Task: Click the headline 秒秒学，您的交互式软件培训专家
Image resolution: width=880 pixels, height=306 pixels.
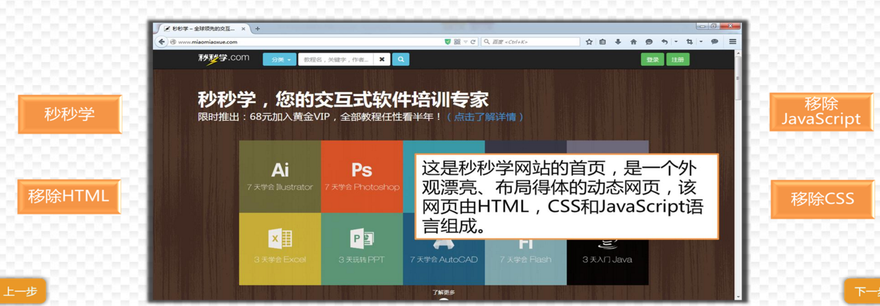Action: click(343, 99)
